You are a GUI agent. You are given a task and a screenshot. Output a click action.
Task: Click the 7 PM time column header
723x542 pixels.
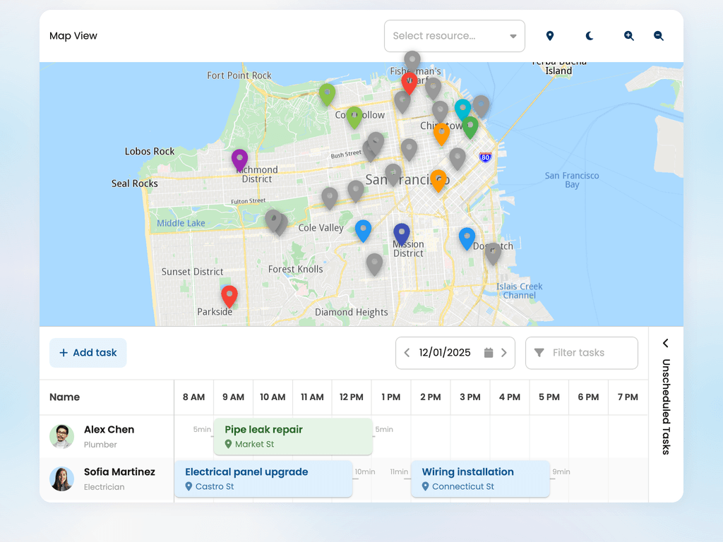pos(628,397)
